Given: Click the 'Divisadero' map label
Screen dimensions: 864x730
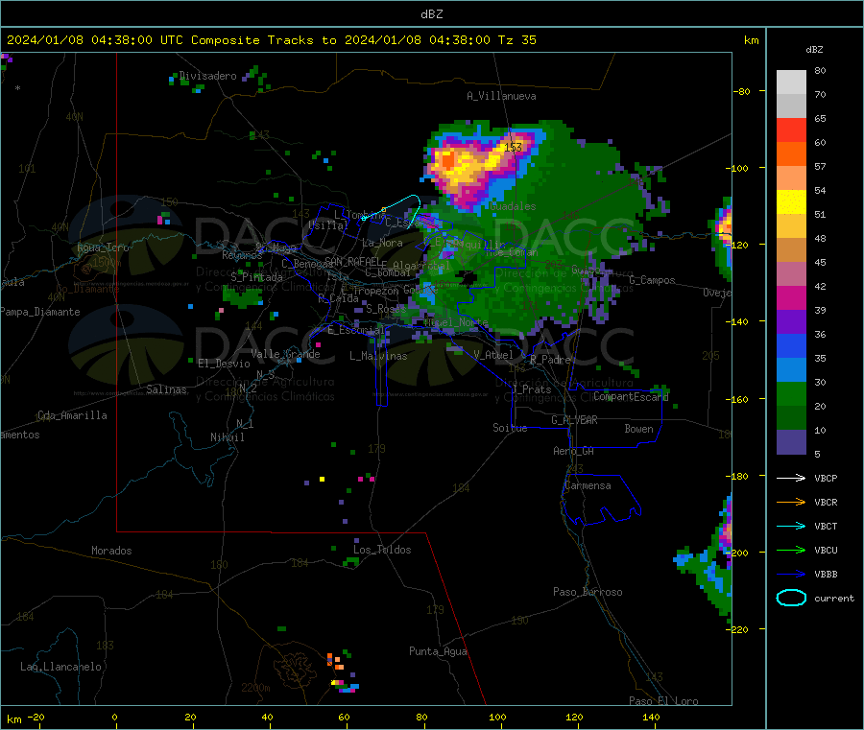Looking at the screenshot, I should point(207,76).
